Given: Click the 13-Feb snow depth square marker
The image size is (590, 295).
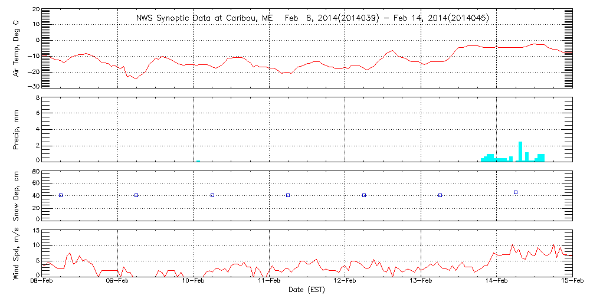Looking at the screenshot, I should pos(440,195).
